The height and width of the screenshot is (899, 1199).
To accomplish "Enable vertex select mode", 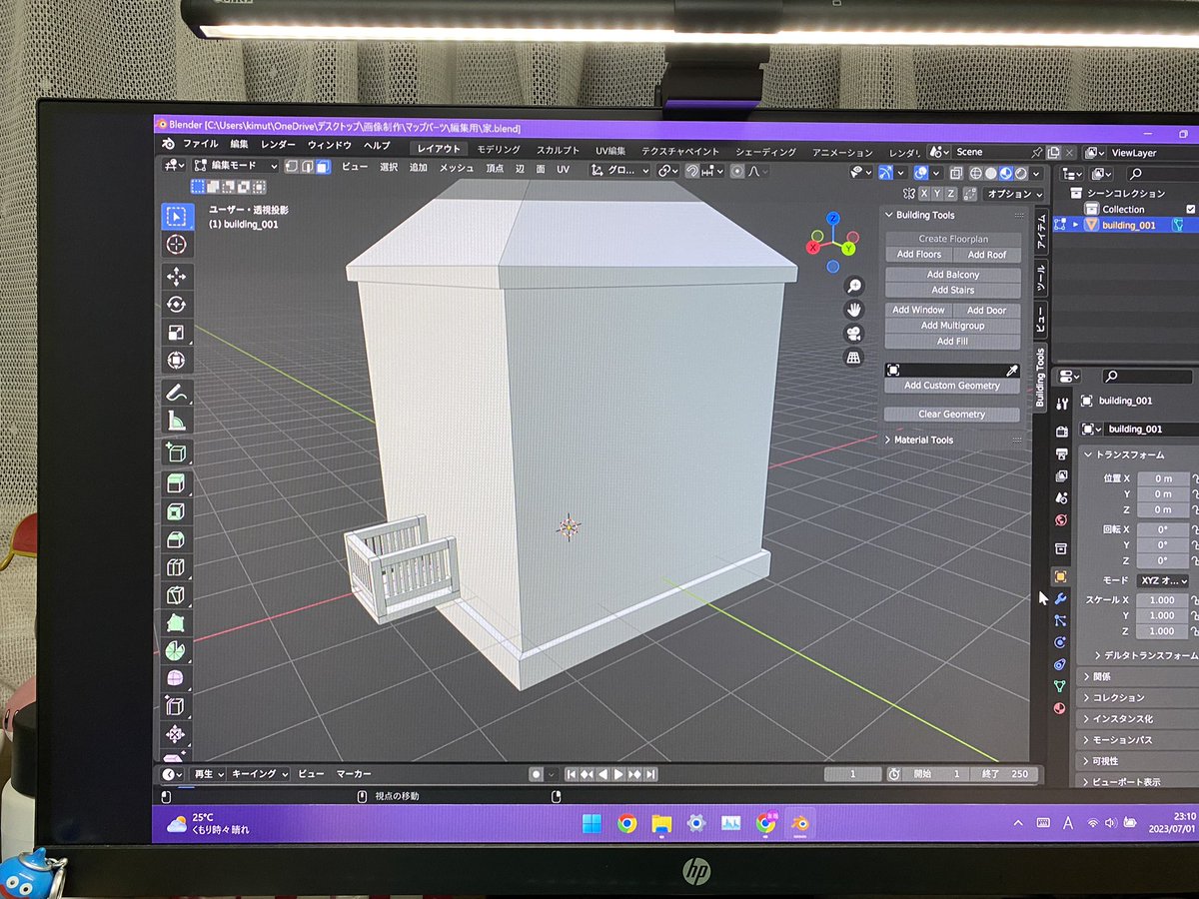I will pos(292,167).
